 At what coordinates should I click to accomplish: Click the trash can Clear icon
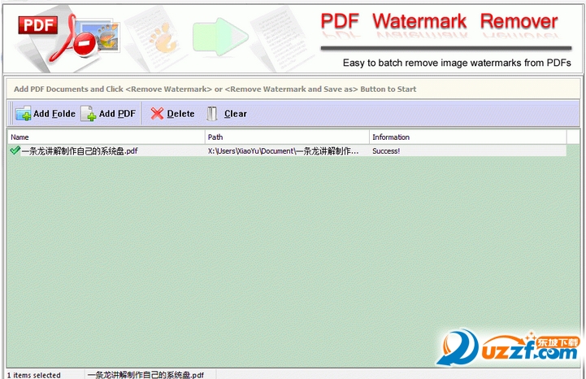212,113
